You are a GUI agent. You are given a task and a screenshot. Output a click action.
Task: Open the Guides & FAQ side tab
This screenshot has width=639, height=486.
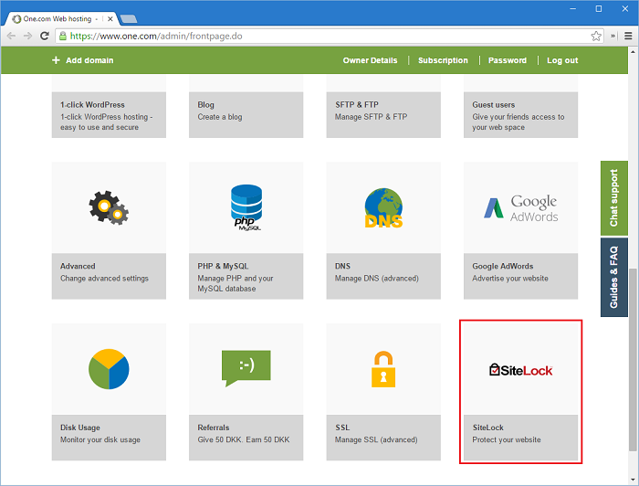(614, 277)
